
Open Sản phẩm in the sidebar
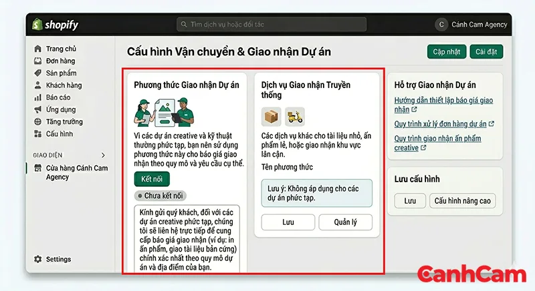pyautogui.click(x=61, y=73)
